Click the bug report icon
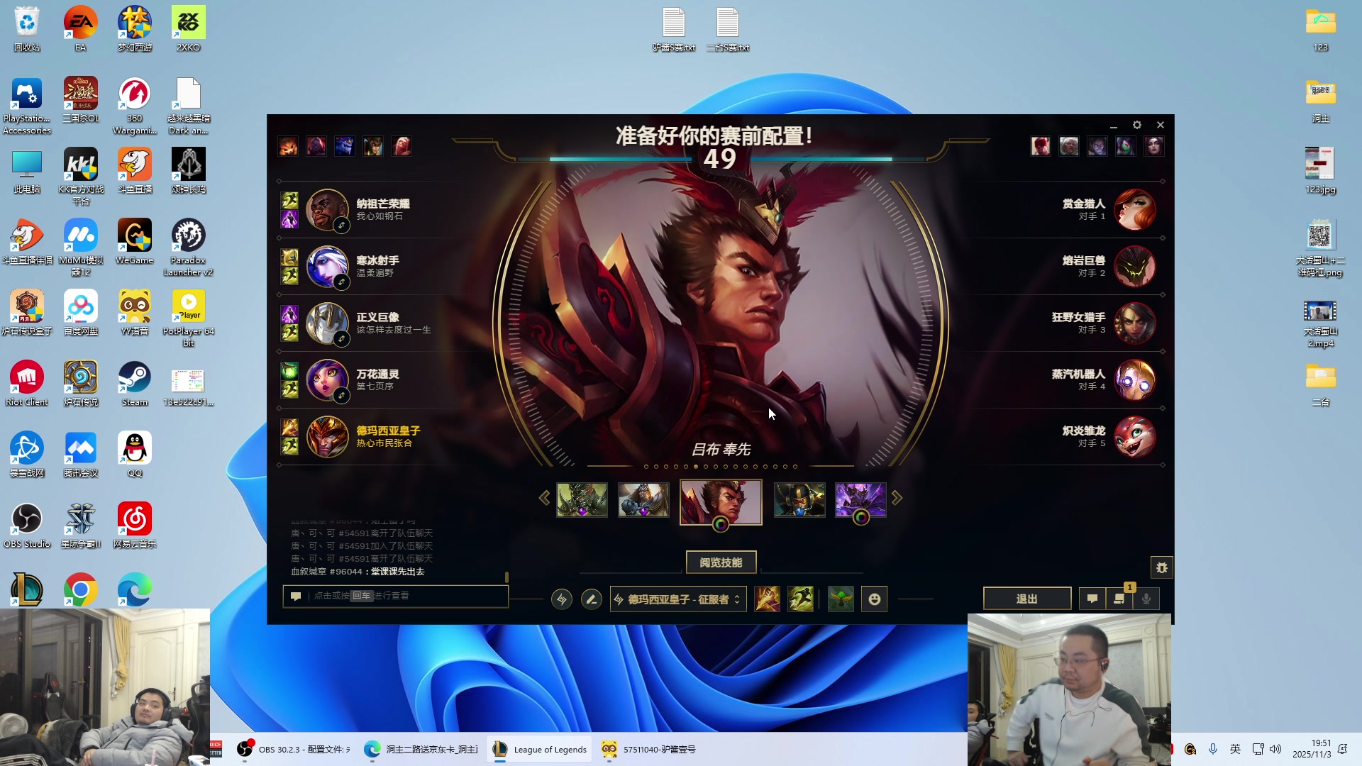Viewport: 1362px width, 766px height. pos(1161,567)
